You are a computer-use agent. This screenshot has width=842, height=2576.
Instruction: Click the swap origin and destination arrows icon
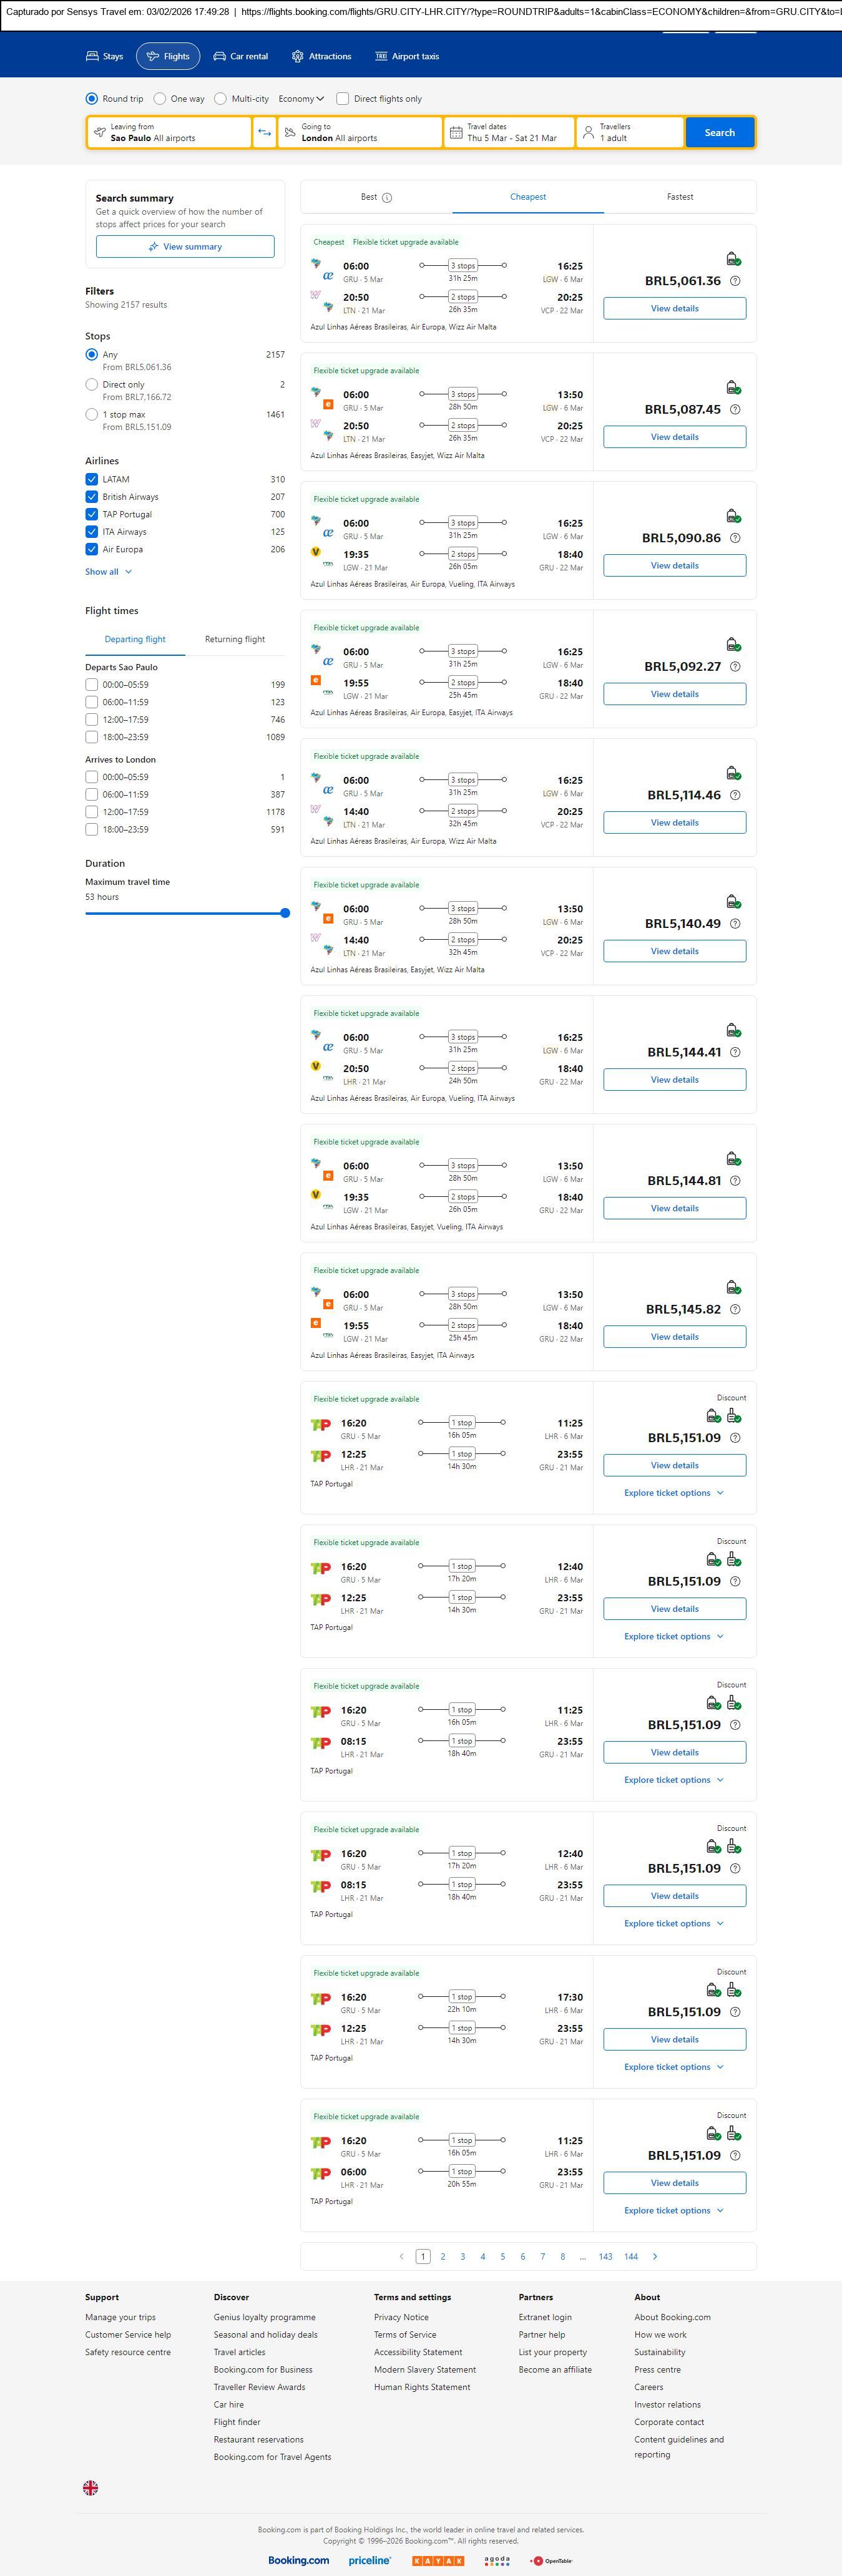(x=264, y=132)
